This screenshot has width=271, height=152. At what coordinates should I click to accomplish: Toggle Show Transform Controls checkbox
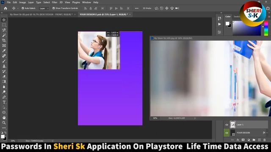pyautogui.click(x=54, y=8)
